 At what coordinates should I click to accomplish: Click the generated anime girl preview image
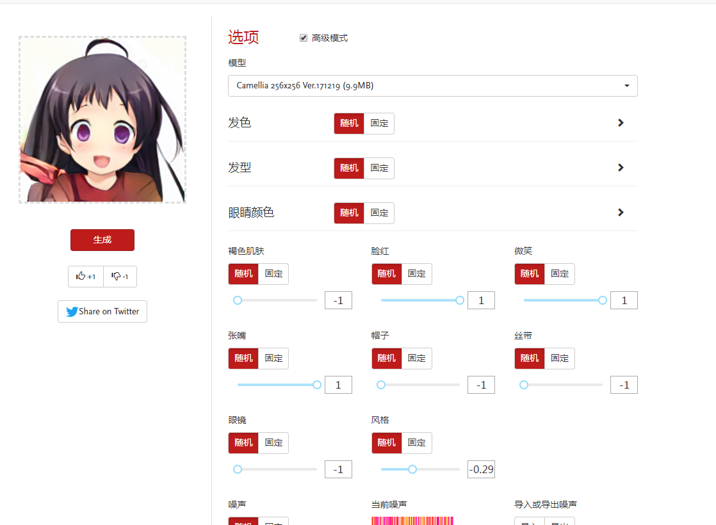click(102, 119)
